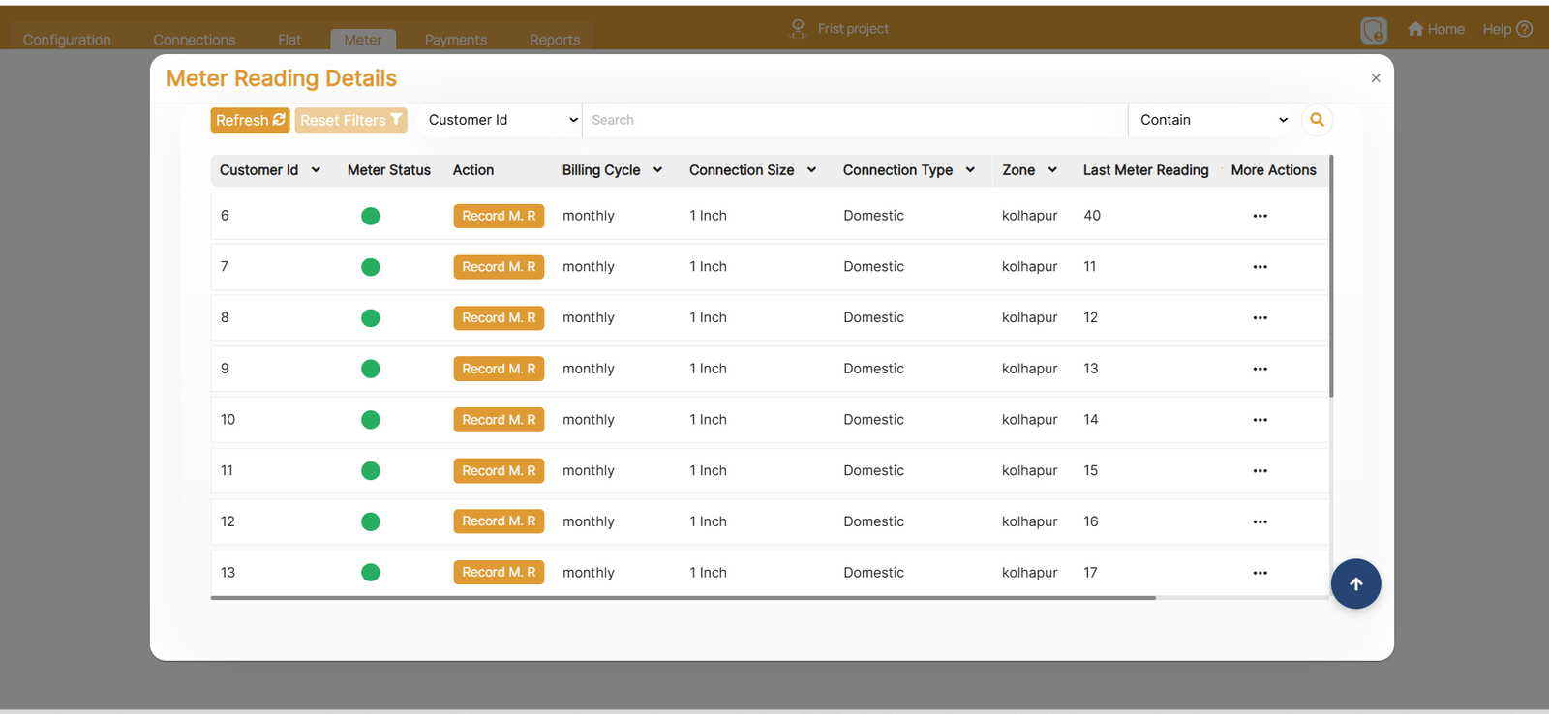1549x714 pixels.
Task: Click the Help question mark icon
Action: (1524, 29)
